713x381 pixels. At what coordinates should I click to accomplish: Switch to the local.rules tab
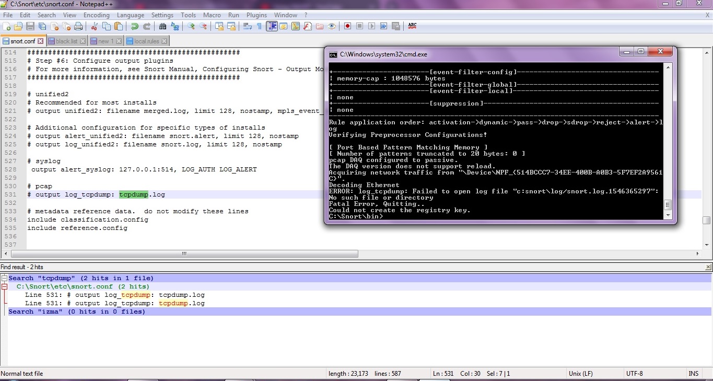(x=146, y=41)
